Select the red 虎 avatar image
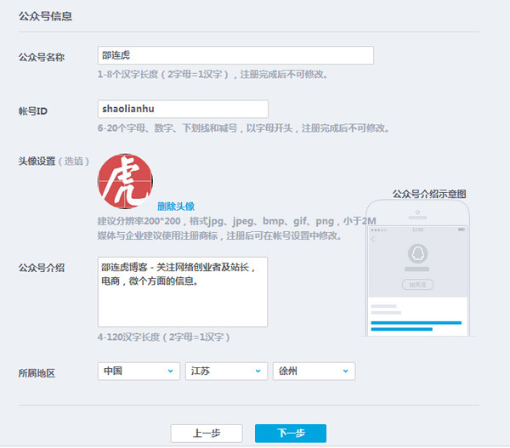 click(x=126, y=181)
